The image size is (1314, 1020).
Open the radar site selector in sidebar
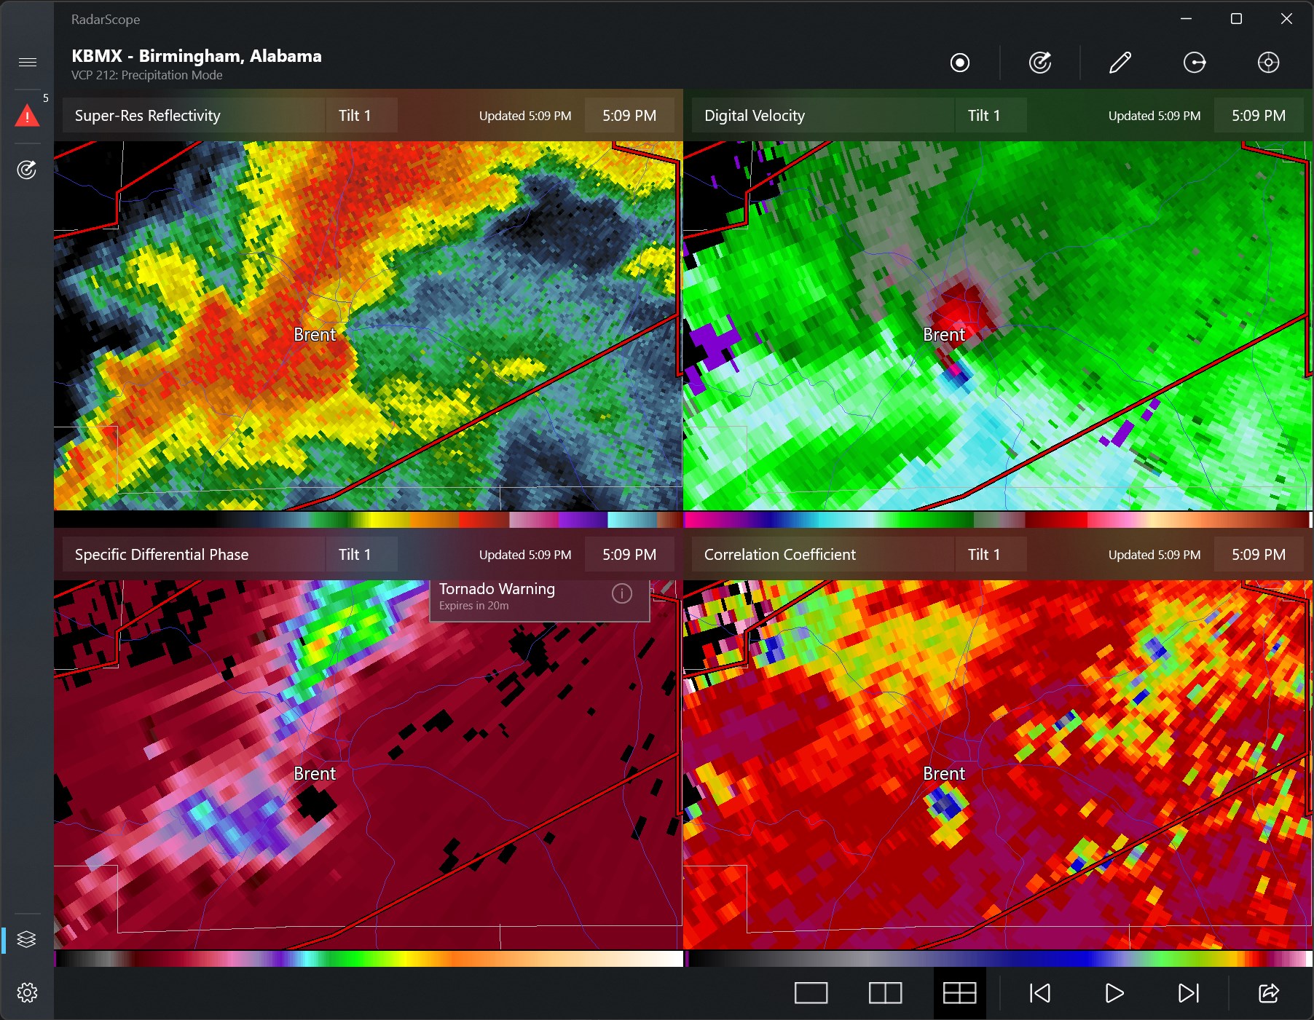coord(28,169)
